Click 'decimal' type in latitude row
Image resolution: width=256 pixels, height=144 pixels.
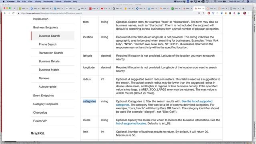106,56
